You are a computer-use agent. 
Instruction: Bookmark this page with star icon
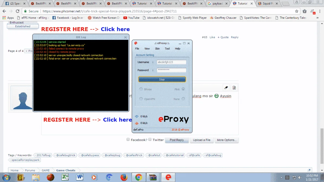click(297, 11)
